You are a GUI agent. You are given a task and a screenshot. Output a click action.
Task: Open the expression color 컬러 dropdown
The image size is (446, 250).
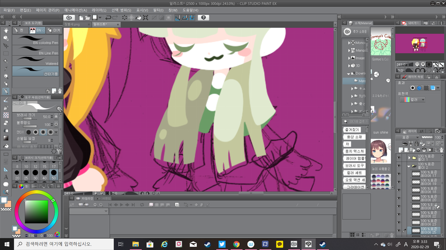point(412,99)
